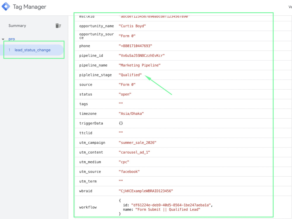The image size is (292, 219).
Task: Select the workflow name "Form Submit || Qualified Lead"
Action: [x=168, y=209]
